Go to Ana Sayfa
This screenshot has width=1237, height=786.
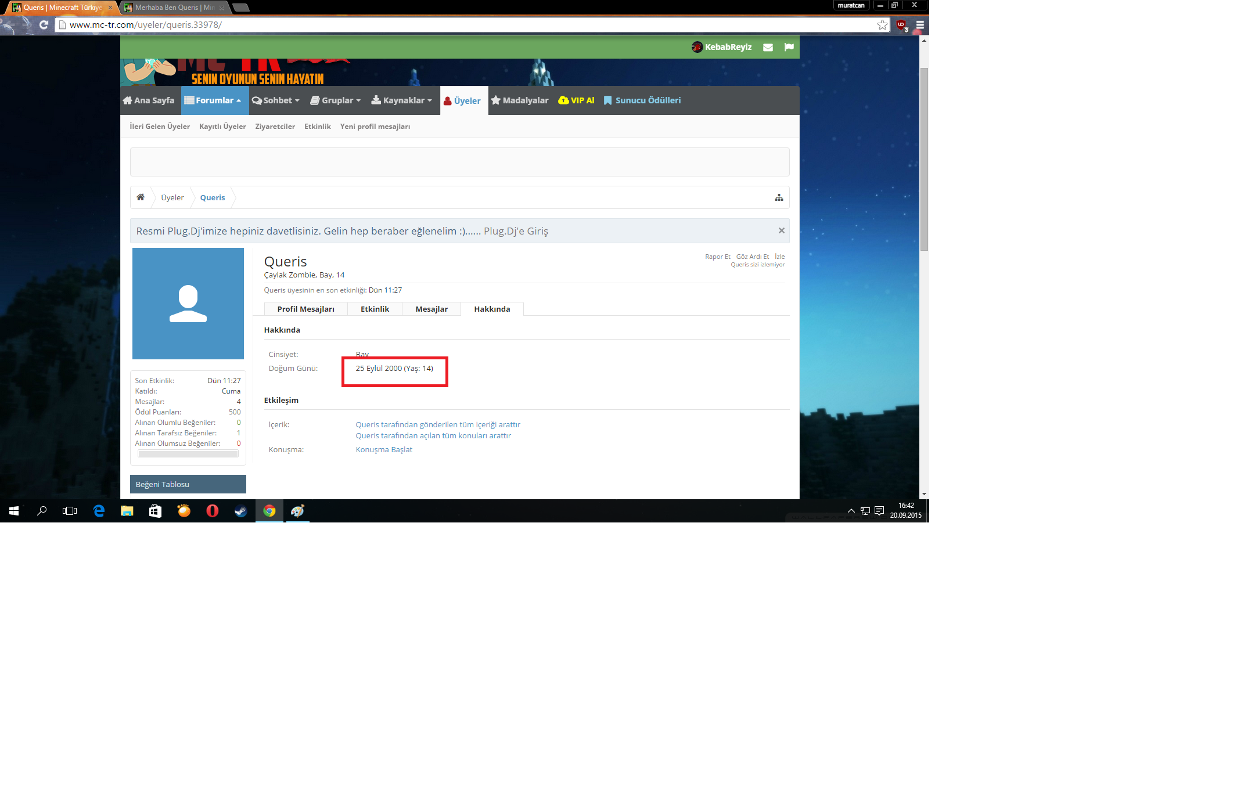(x=149, y=100)
